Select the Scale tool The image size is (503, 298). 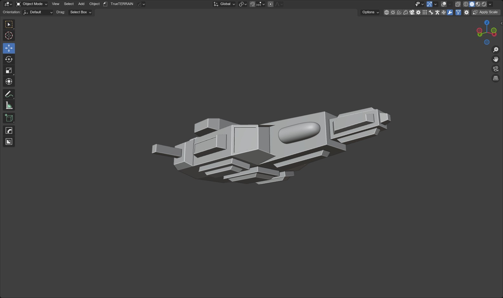pyautogui.click(x=9, y=70)
